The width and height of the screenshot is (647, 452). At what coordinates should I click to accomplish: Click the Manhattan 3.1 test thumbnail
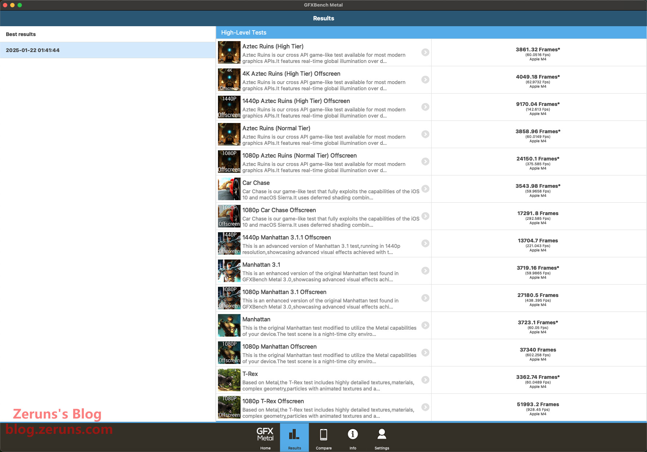coord(229,271)
